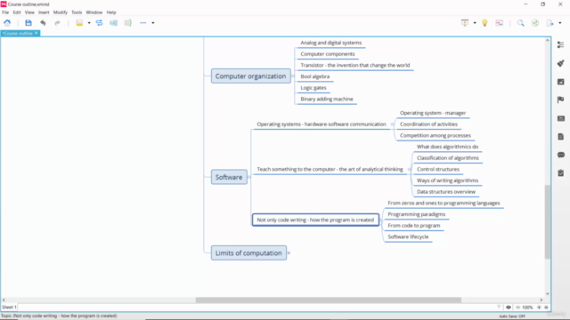This screenshot has width=570, height=320.
Task: Open the Image gallery panel
Action: coord(560,82)
